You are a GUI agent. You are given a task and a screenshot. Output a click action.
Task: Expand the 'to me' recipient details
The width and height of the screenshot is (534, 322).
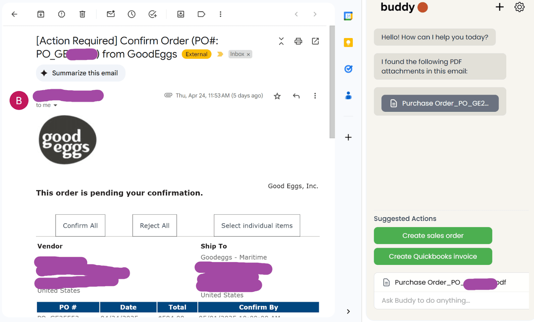pyautogui.click(x=55, y=105)
